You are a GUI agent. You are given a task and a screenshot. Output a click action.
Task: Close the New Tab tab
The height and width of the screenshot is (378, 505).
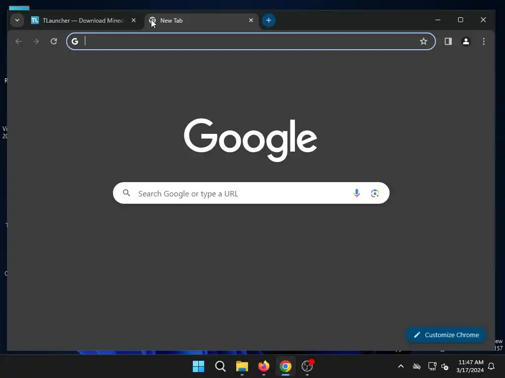[251, 20]
